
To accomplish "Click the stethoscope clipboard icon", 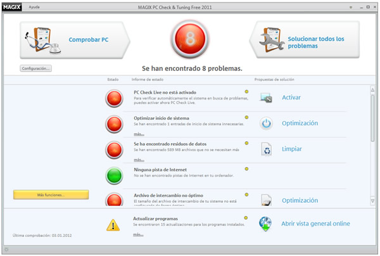I will (43, 41).
